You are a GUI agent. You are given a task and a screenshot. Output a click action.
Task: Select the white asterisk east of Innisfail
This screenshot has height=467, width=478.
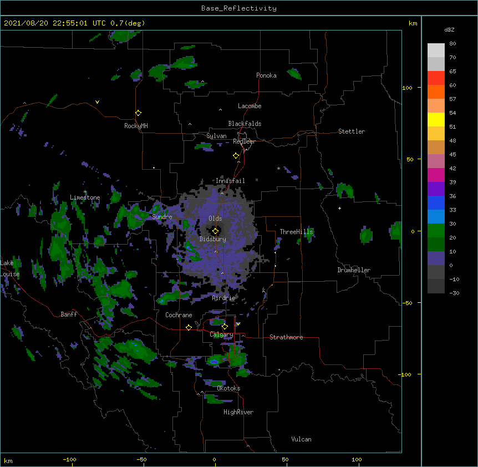(x=278, y=168)
